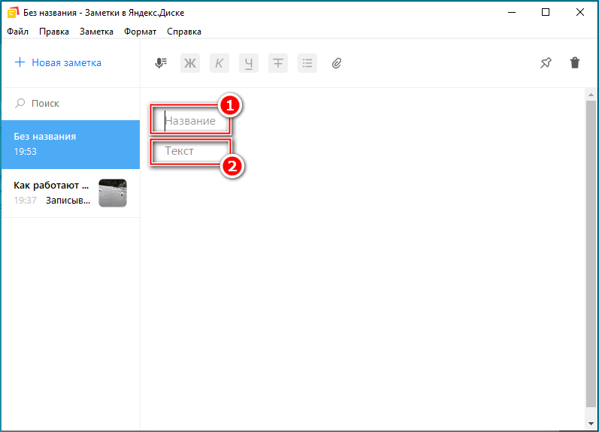Select the Без названия note

pyautogui.click(x=70, y=143)
